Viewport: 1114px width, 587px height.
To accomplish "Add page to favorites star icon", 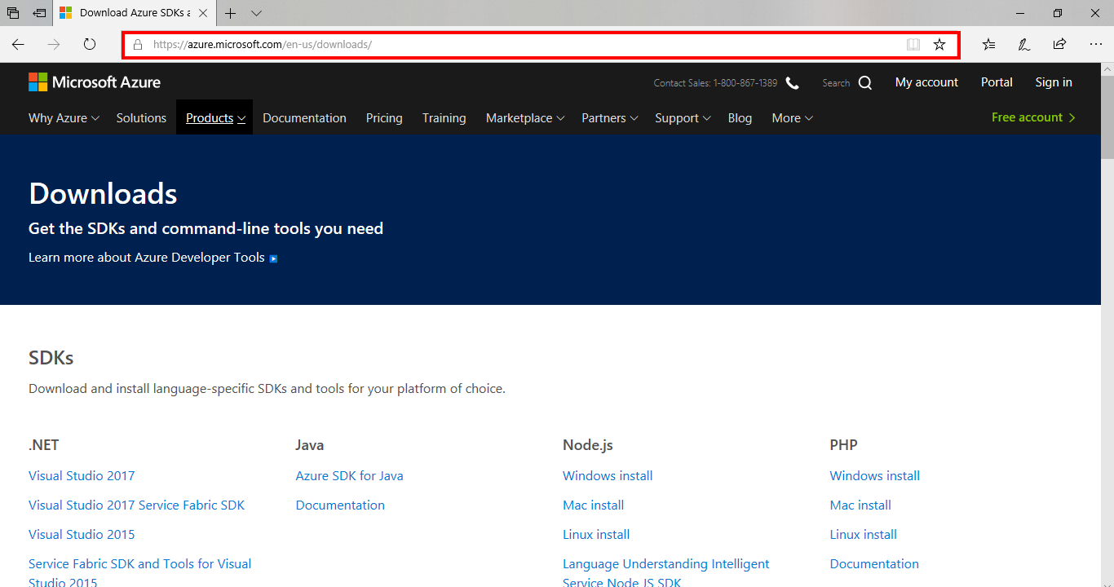I will point(939,45).
